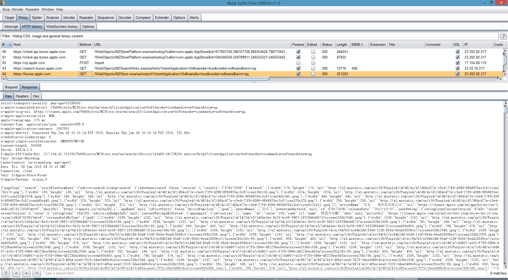Click the response pane vertical scrollbar thumb
The width and height of the screenshot is (508, 280).
pos(506,109)
